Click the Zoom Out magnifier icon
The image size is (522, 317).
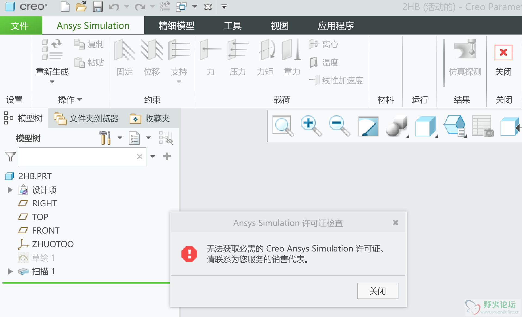[x=339, y=126]
